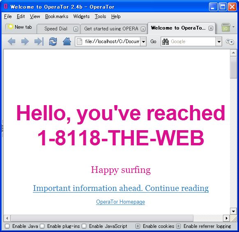The width and height of the screenshot is (239, 232).
Task: Enable the Java checkbox
Action: 7,226
